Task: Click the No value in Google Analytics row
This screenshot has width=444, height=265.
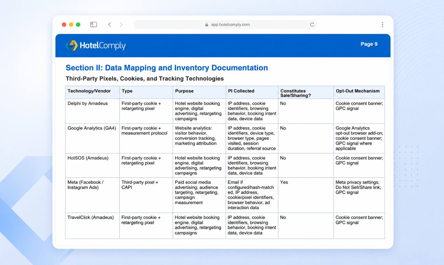Action: pyautogui.click(x=283, y=128)
